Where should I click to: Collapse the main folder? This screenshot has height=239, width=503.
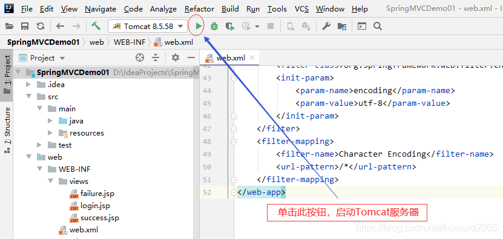pos(40,109)
